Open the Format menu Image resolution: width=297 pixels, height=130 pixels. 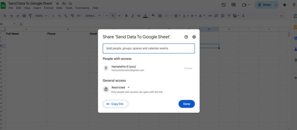48,8
